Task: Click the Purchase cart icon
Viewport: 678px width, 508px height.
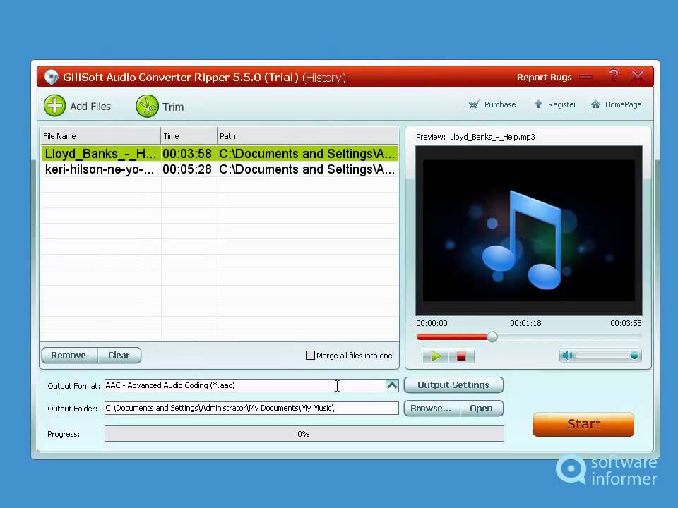Action: (474, 104)
